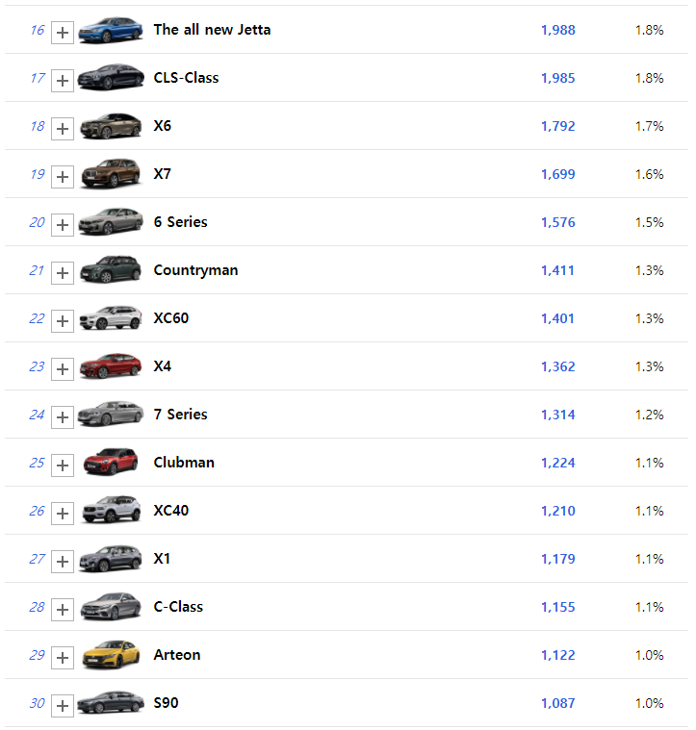Click the 1,087 sales figure
Viewport: 696px width, 730px height.
(x=558, y=703)
